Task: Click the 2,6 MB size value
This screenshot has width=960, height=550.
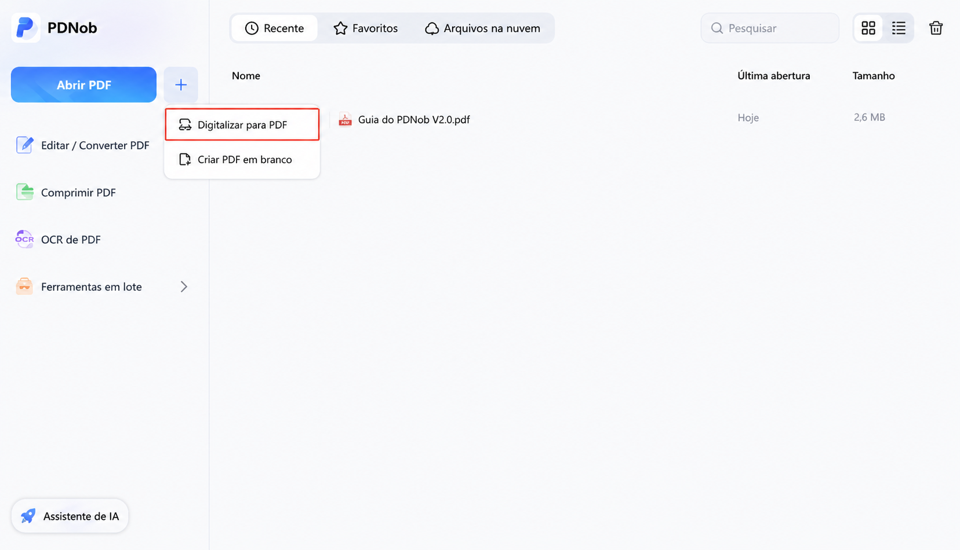Action: [870, 118]
